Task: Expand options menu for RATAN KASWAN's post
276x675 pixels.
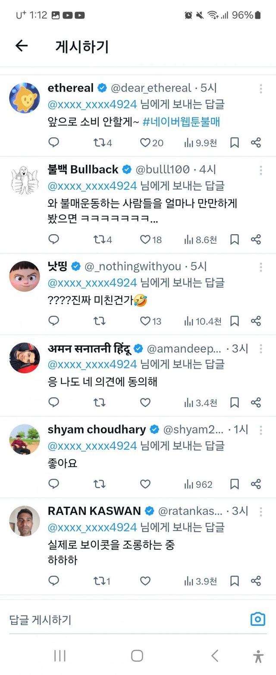Action: click(261, 512)
